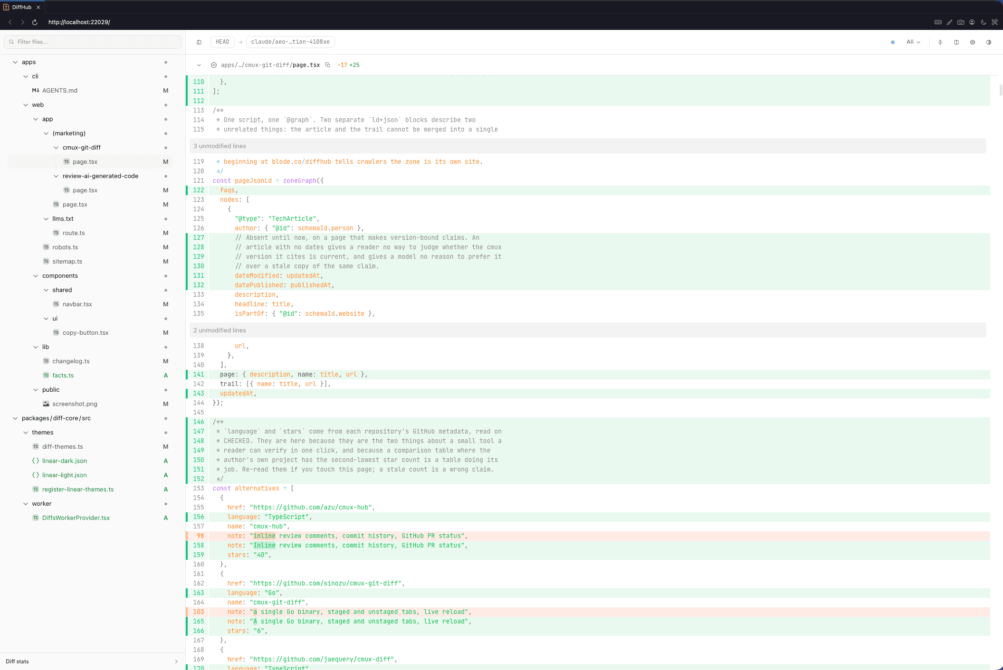Open route.ts in the file tree
Screen dimensions: 1003x670
click(x=74, y=233)
